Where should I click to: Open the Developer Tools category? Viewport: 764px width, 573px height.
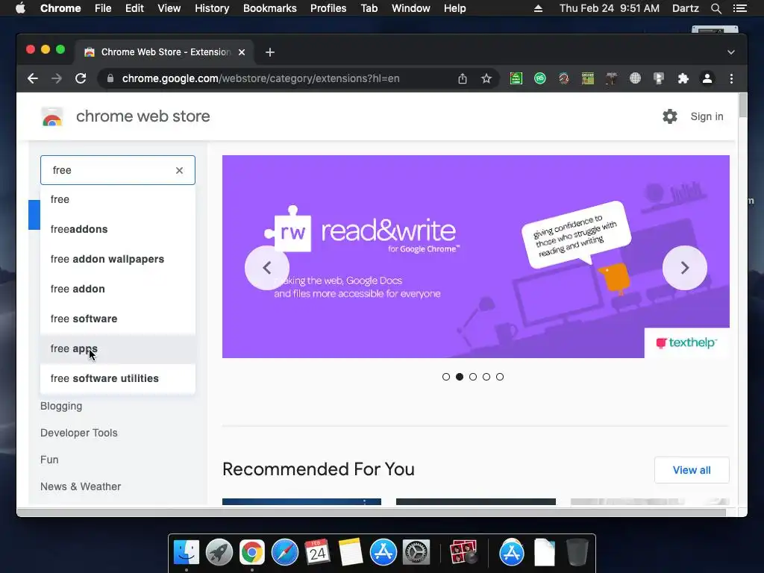point(79,433)
